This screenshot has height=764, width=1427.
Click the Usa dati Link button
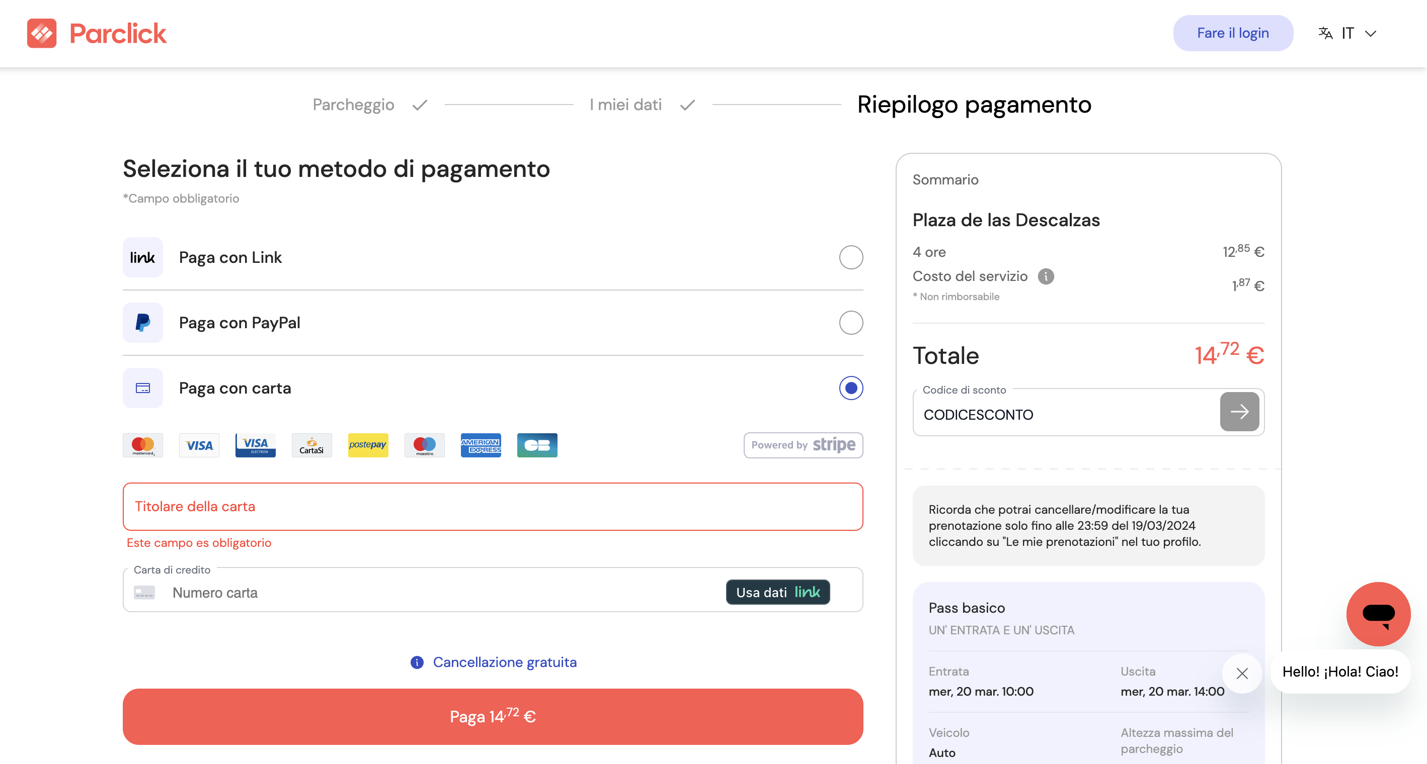pyautogui.click(x=777, y=592)
